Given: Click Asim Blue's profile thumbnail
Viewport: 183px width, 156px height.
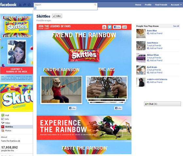Looking at the screenshot, I should pyautogui.click(x=141, y=33).
